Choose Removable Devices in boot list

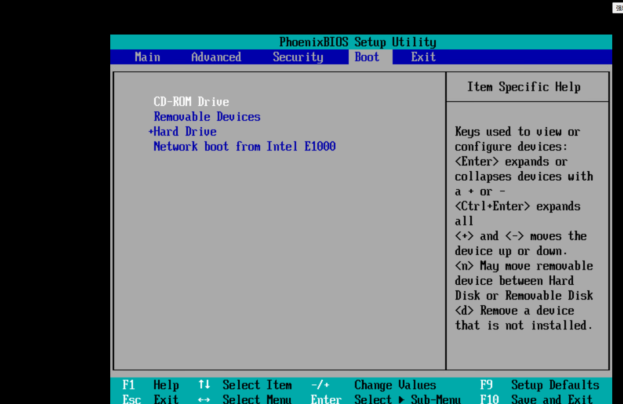tap(207, 117)
